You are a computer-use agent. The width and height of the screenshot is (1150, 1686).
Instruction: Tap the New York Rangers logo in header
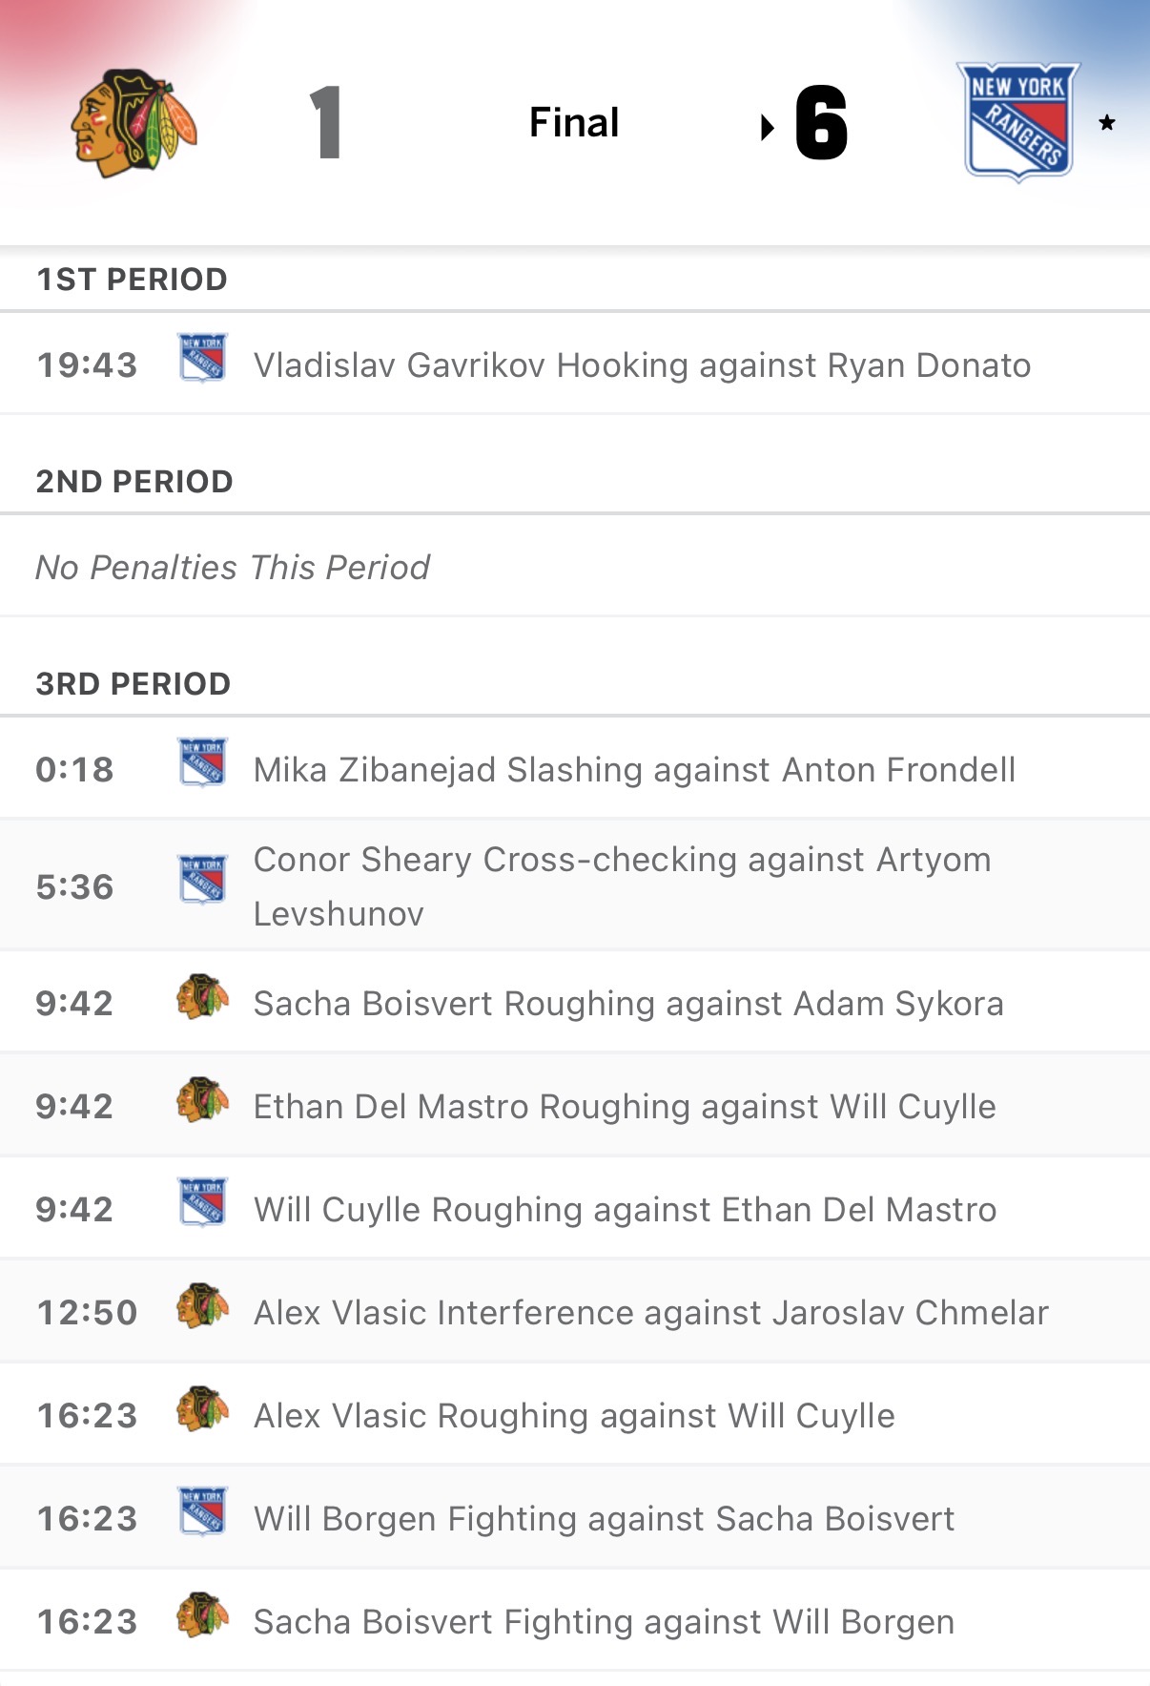[x=1017, y=122]
